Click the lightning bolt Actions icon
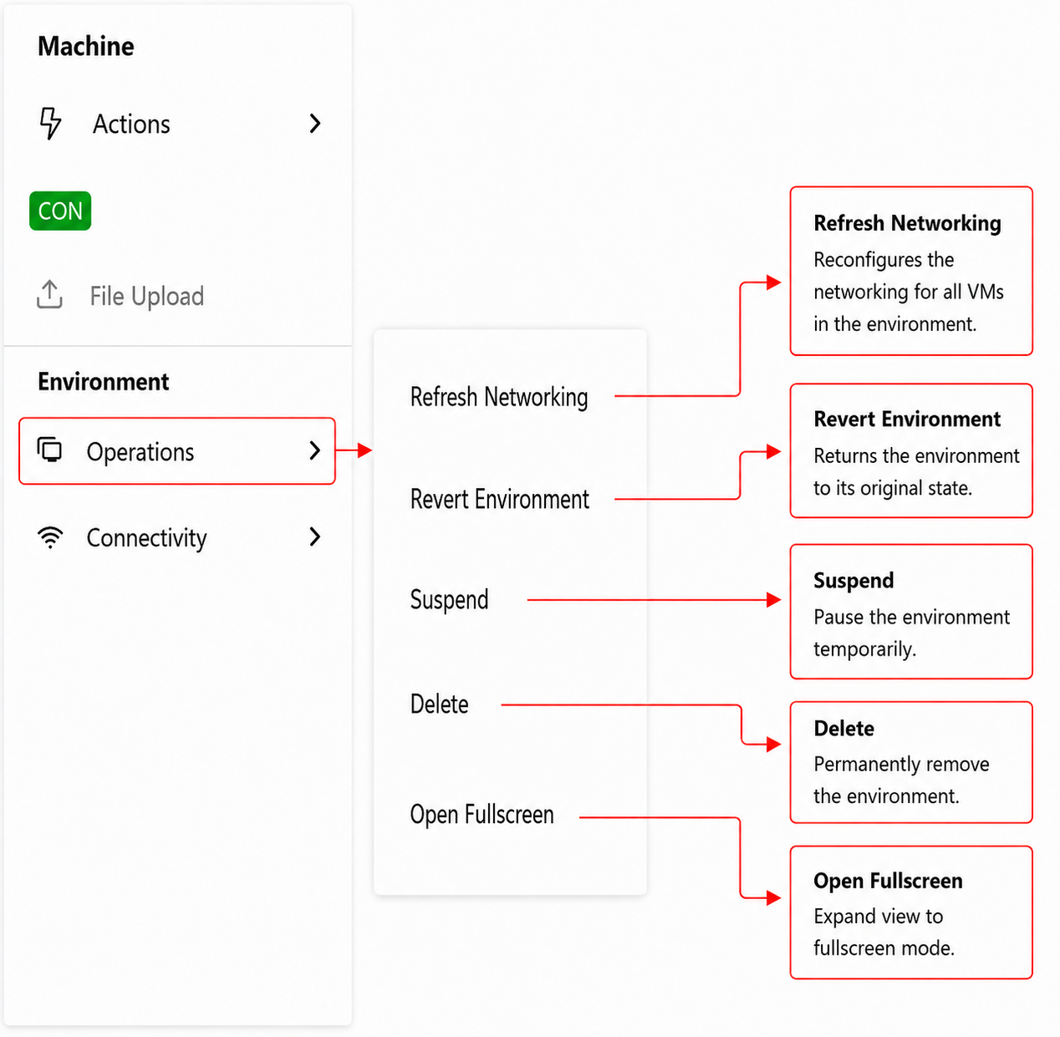Viewport: 1060px width, 1037px height. (x=50, y=123)
